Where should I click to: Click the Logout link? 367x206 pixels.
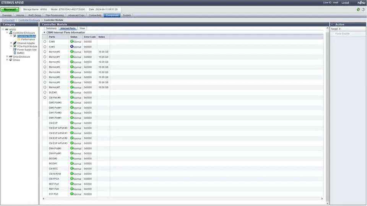(345, 2)
